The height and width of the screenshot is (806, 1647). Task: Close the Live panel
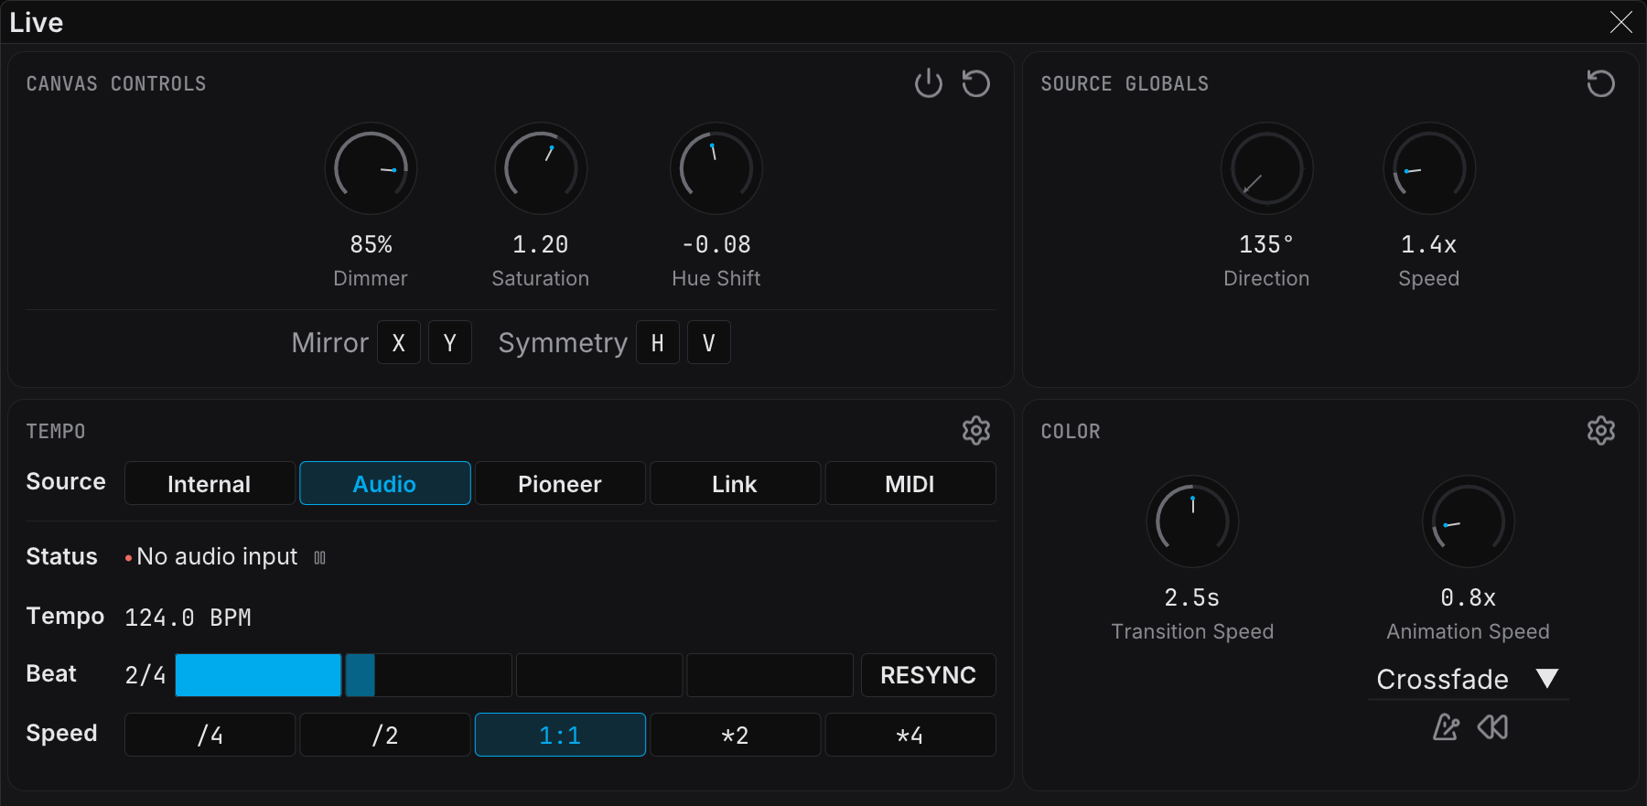[x=1620, y=22]
